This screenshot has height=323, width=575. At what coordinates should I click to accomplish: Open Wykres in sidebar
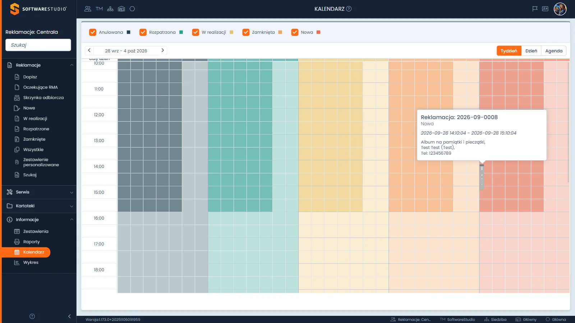(31, 263)
